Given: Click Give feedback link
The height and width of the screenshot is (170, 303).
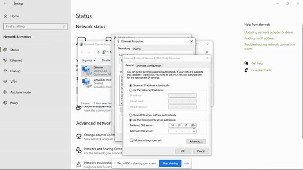Looking at the screenshot, I should [261, 70].
